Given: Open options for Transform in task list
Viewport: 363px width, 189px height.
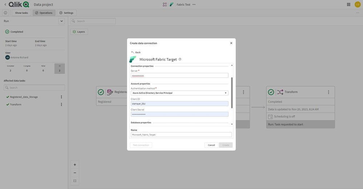Looking at the screenshot, I should pos(61,104).
